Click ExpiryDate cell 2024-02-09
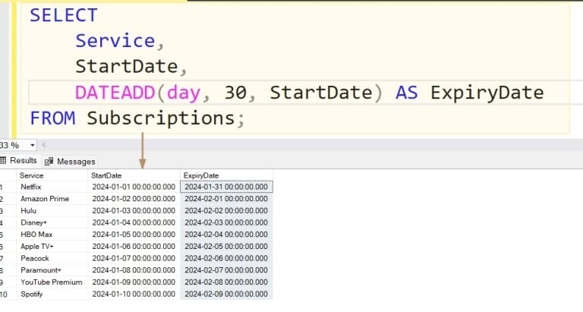 tap(226, 294)
